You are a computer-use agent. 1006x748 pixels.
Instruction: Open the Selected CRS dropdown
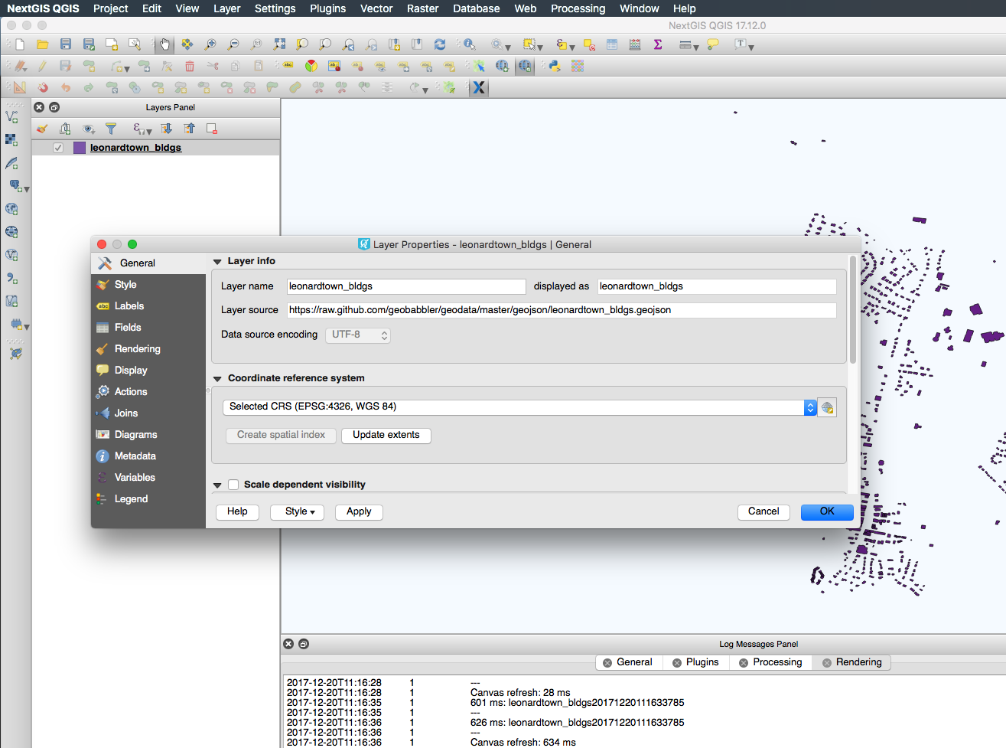519,407
